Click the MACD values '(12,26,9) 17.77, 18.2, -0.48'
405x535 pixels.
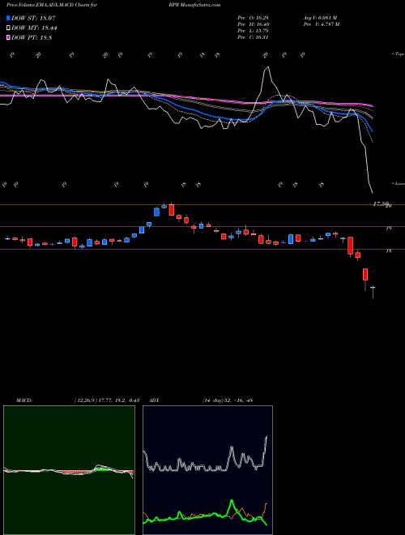tap(106, 400)
